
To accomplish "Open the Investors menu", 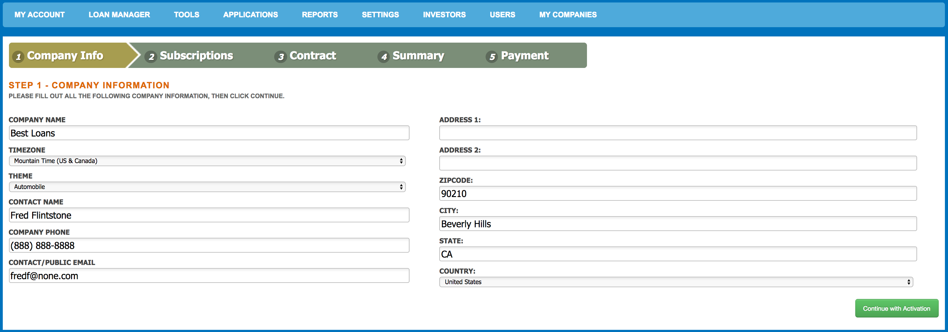I will coord(444,15).
